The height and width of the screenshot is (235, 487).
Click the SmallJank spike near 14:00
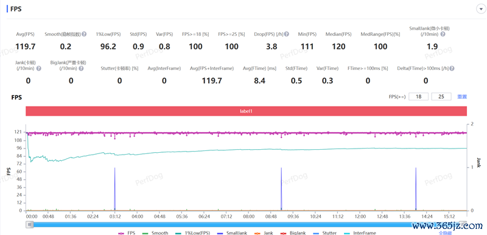[416, 189]
